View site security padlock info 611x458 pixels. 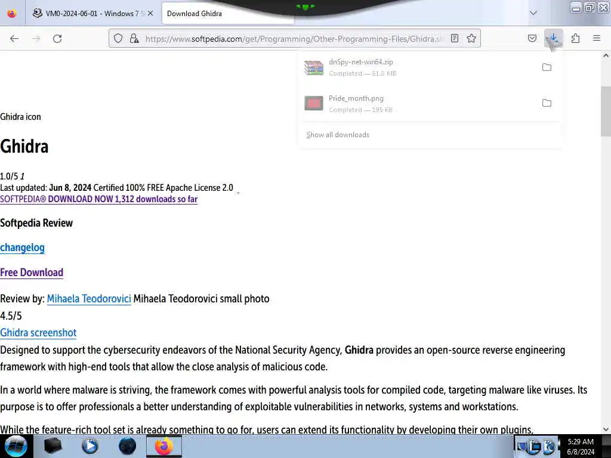[134, 38]
